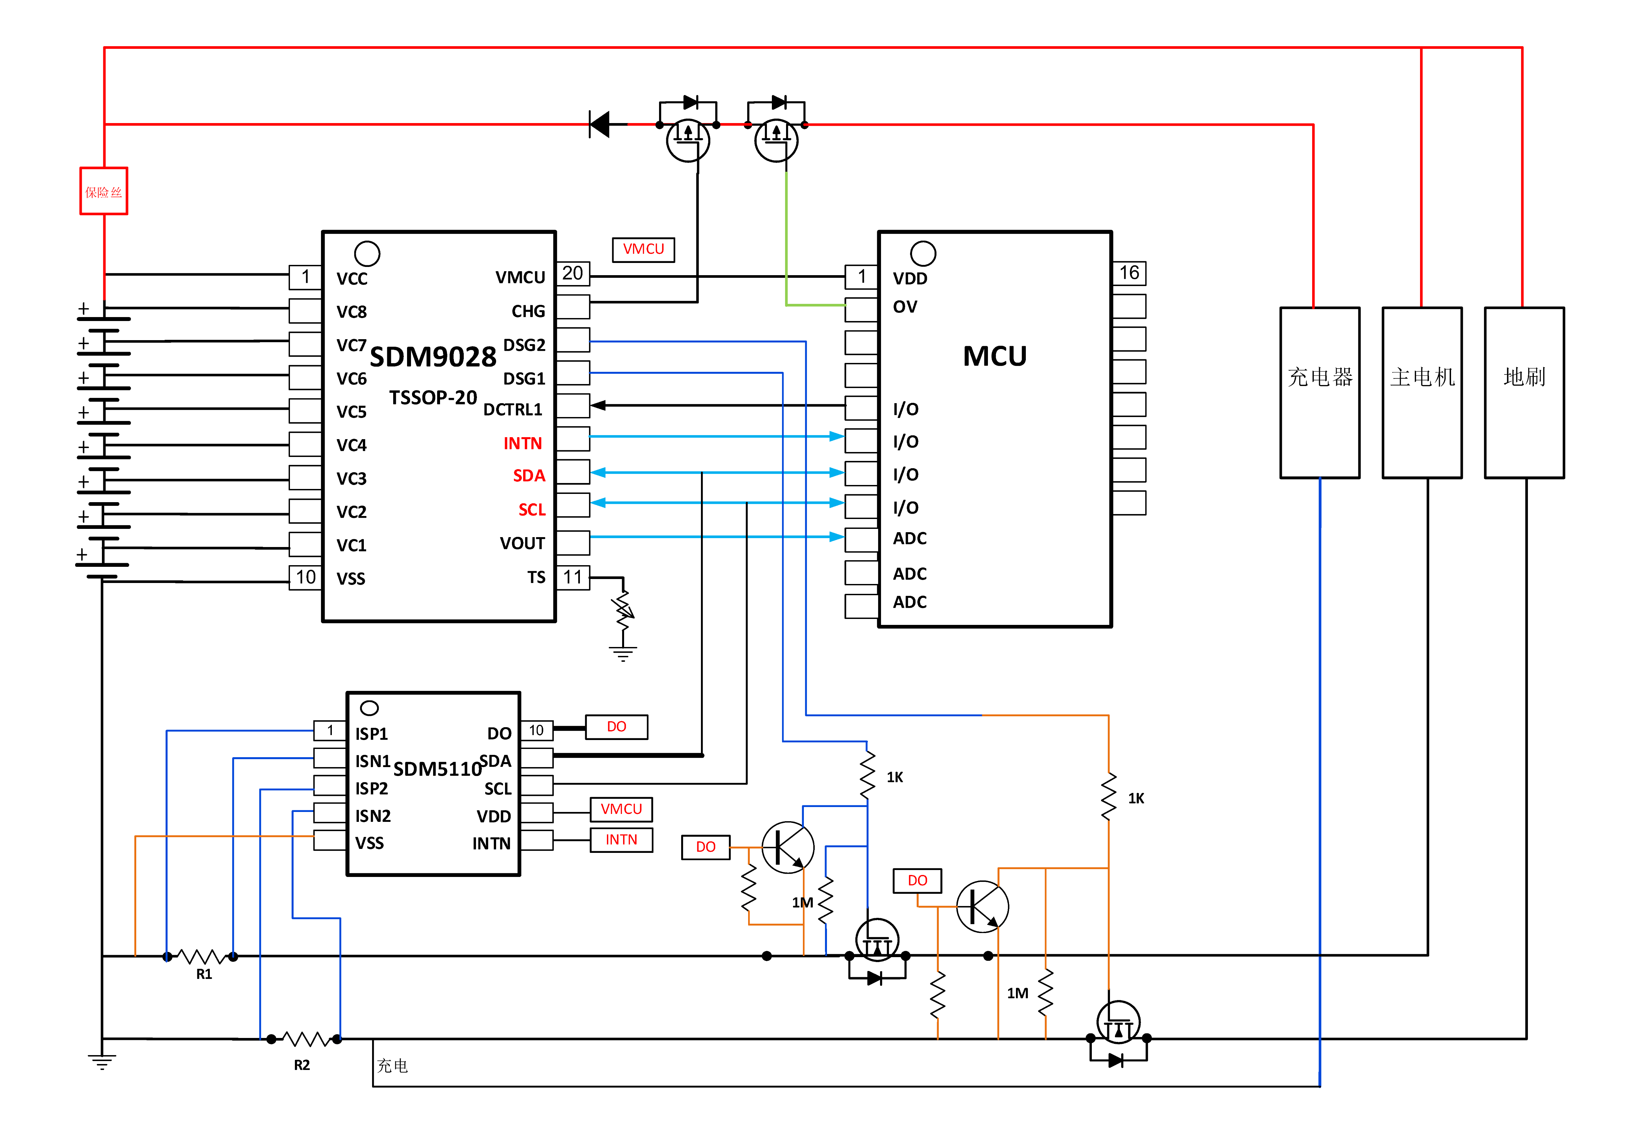Select the R2 resistor symbol
This screenshot has height=1131, width=1645.
[x=305, y=1040]
